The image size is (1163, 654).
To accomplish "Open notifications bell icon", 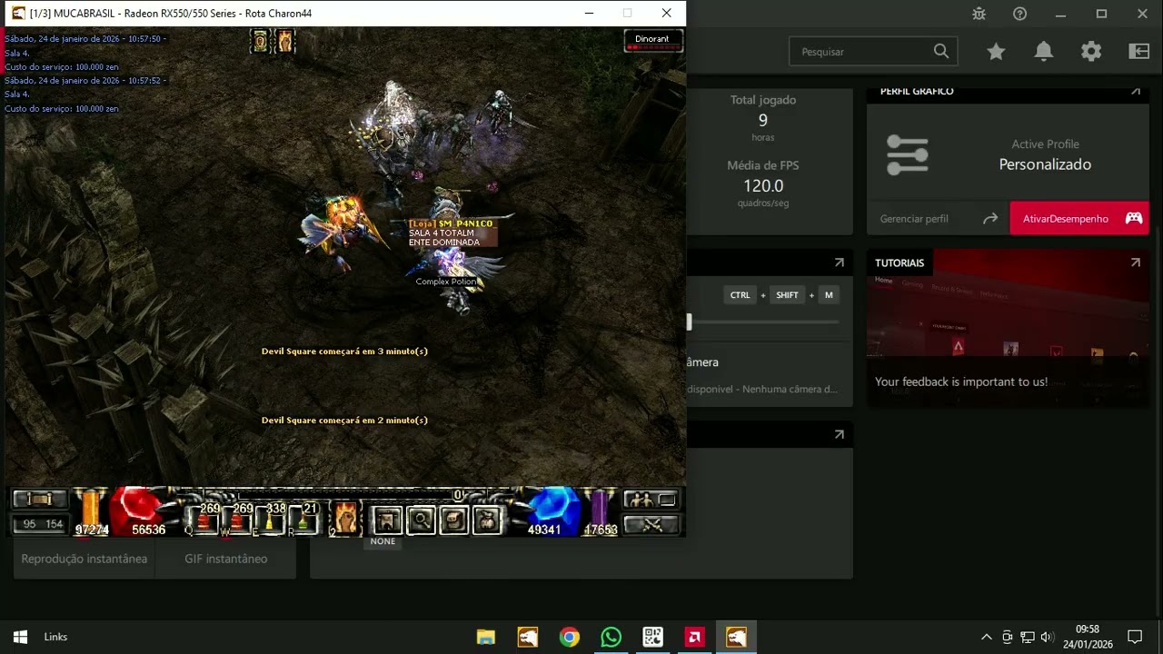I will coord(1044,52).
